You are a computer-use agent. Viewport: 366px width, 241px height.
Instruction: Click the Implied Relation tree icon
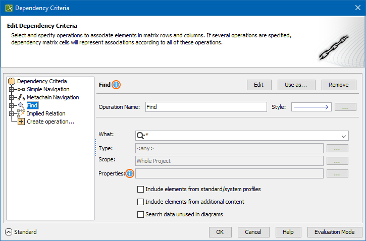21,113
